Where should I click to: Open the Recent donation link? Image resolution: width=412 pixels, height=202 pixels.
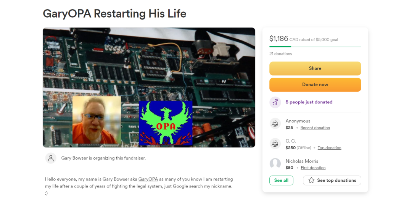(x=315, y=128)
